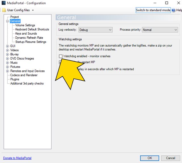The height and width of the screenshot is (163, 182).
Task: Open the Process priority dropdown
Action: (160, 30)
